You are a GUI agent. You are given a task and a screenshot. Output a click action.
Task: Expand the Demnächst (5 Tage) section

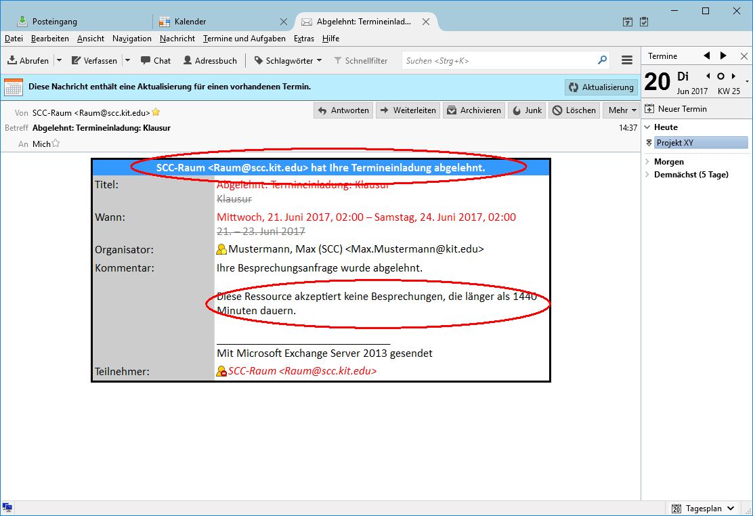click(648, 175)
